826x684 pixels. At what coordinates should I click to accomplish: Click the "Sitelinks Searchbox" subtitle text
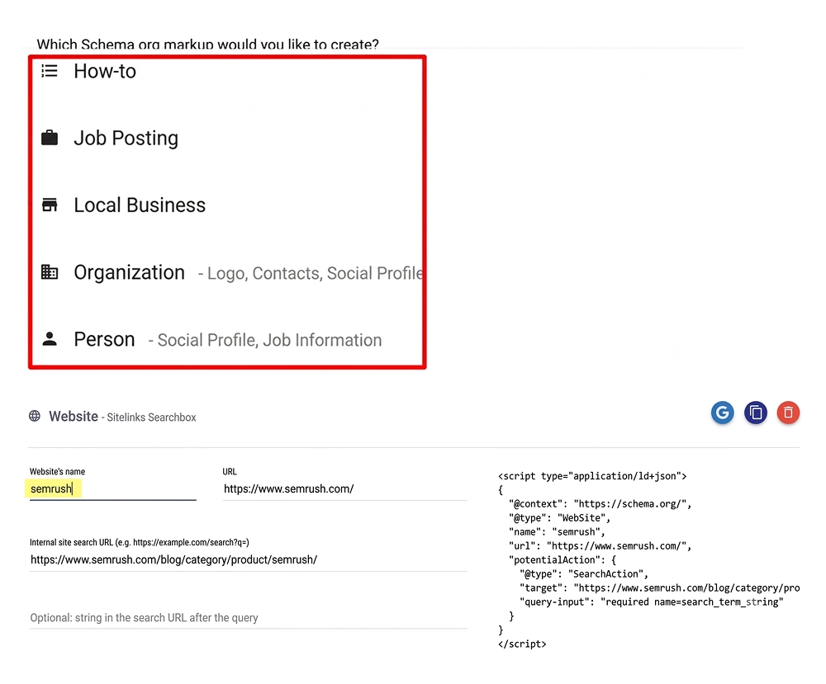(151, 417)
